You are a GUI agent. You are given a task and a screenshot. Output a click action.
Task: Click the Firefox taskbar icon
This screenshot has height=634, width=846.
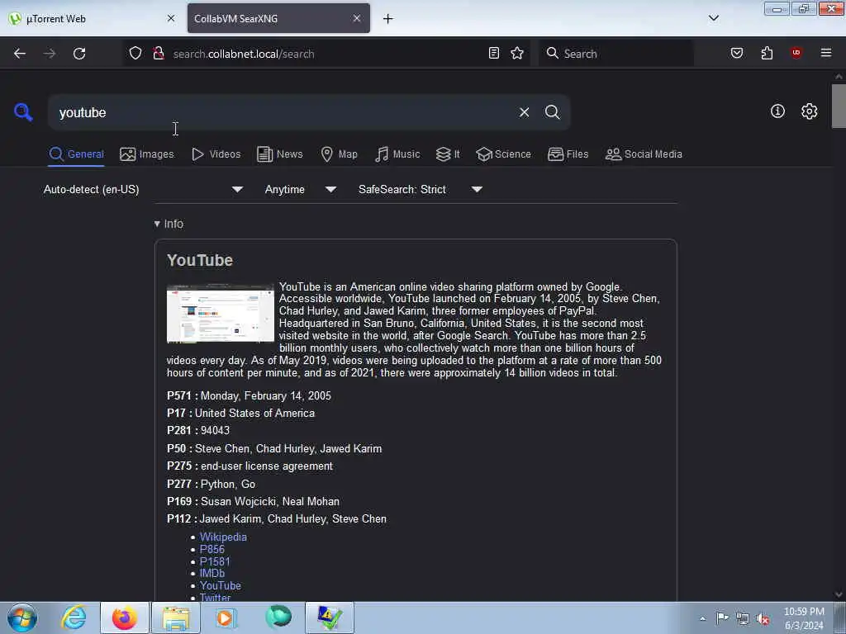(125, 617)
